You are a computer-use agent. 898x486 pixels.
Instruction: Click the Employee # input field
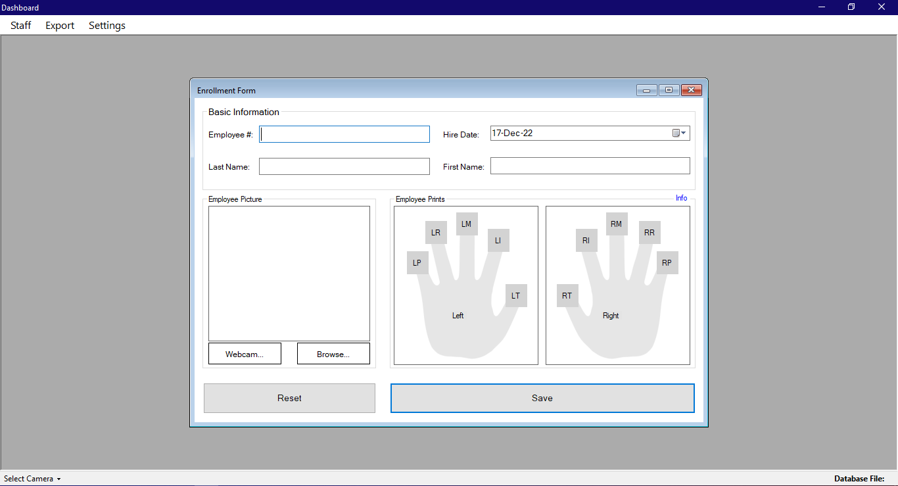click(x=344, y=134)
